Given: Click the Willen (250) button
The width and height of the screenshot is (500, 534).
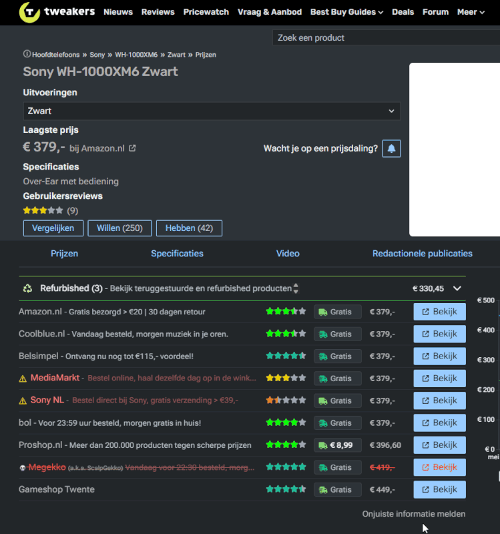Looking at the screenshot, I should pyautogui.click(x=119, y=228).
